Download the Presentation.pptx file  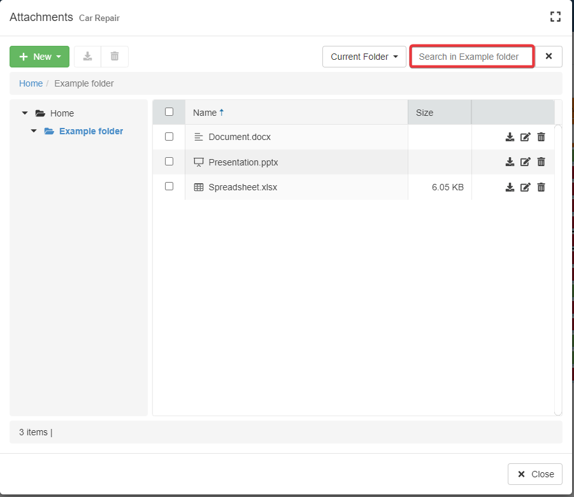(x=510, y=162)
